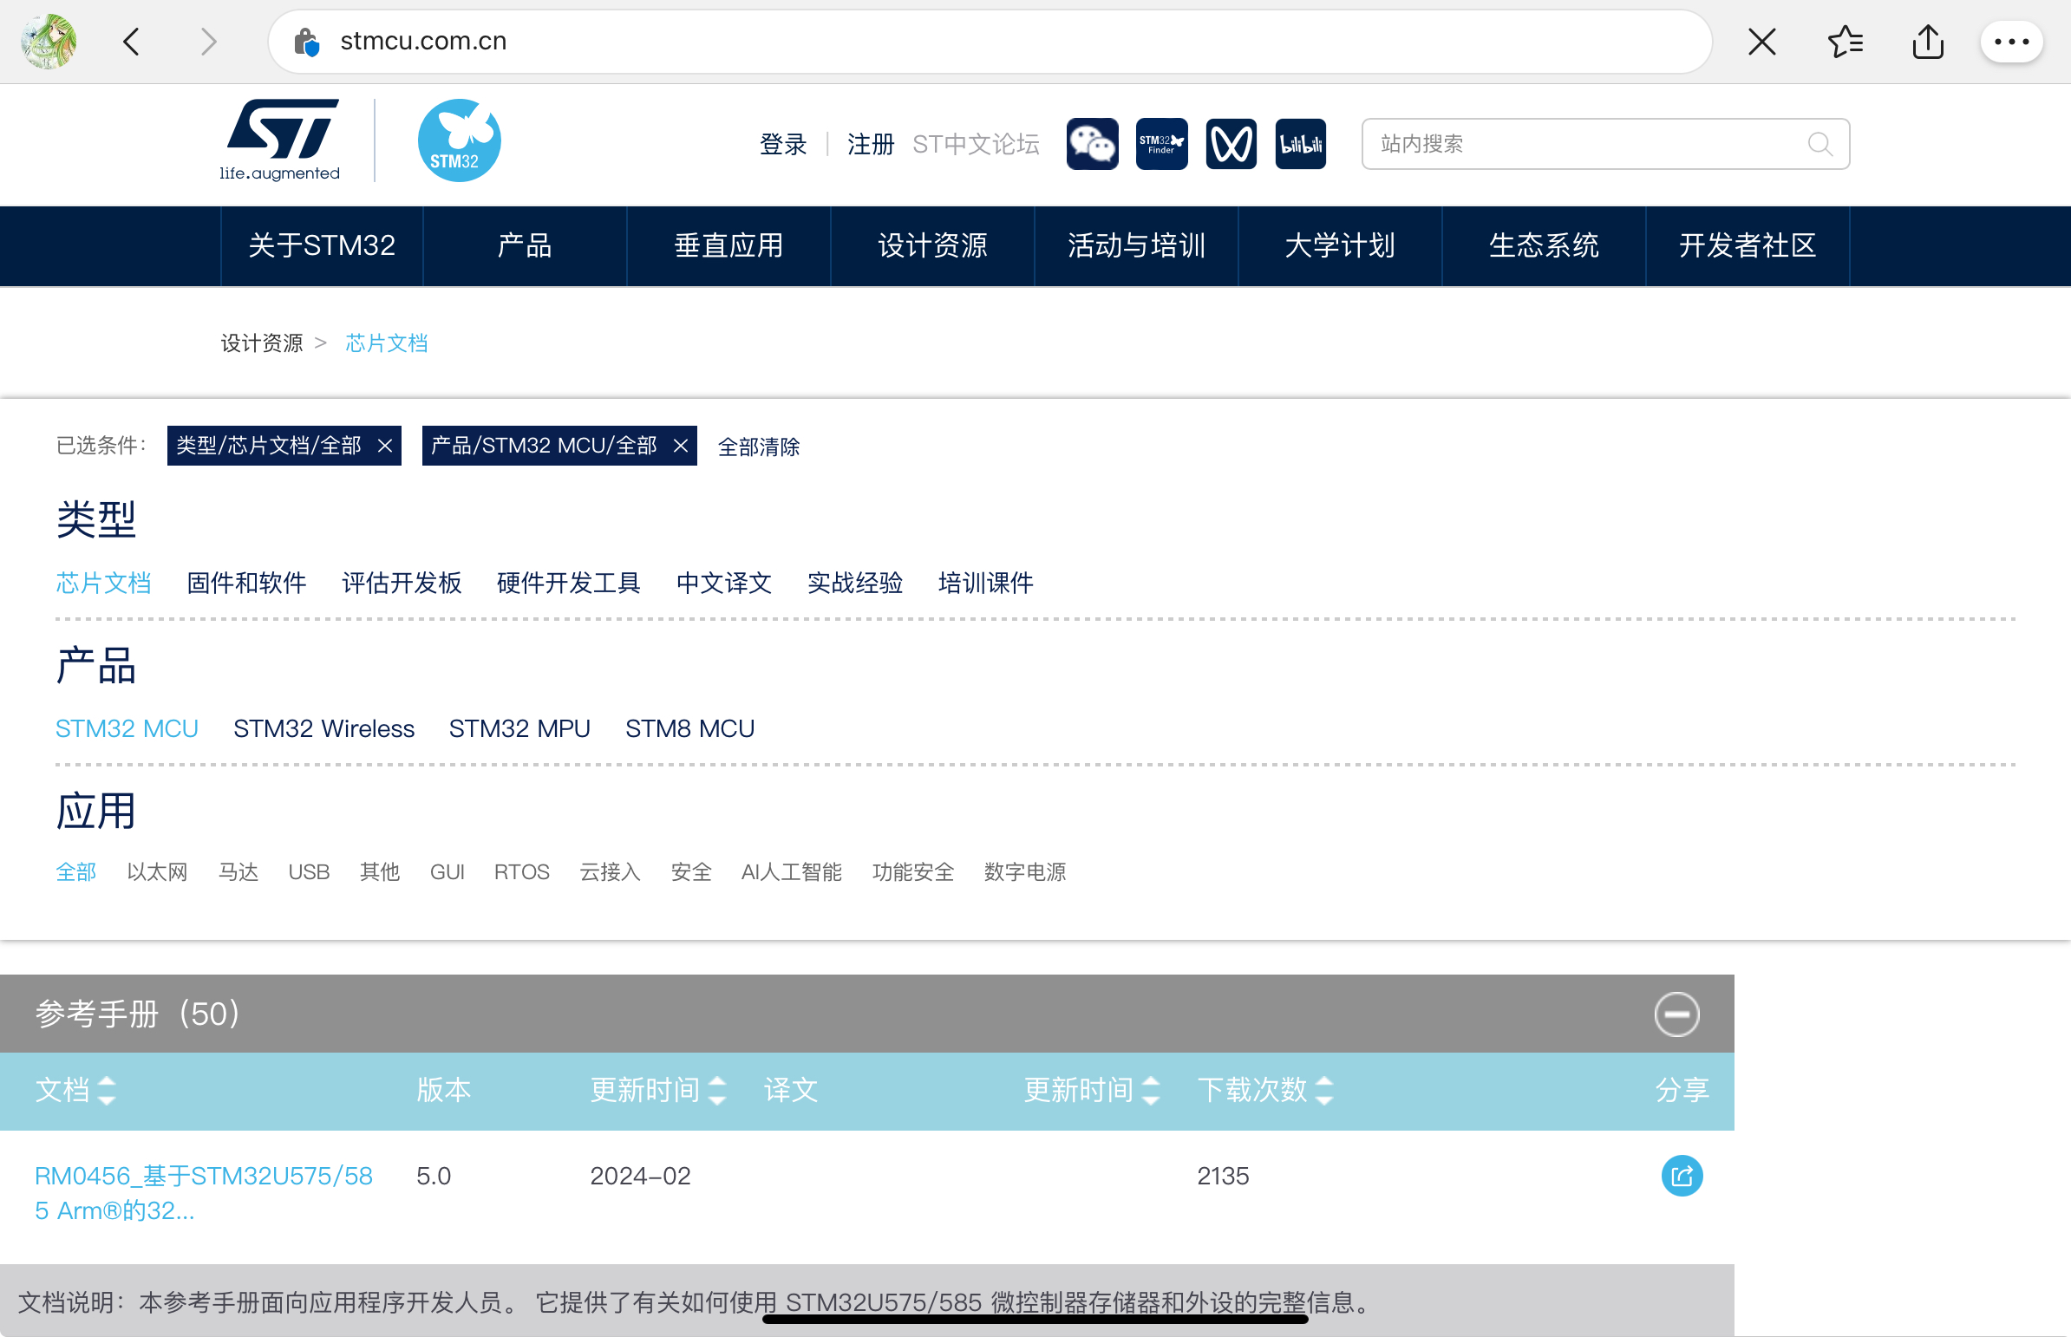Select the 实战经验 type filter

click(x=855, y=583)
